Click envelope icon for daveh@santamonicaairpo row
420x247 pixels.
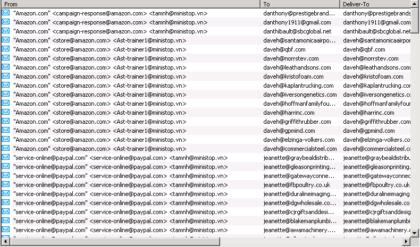click(x=6, y=40)
